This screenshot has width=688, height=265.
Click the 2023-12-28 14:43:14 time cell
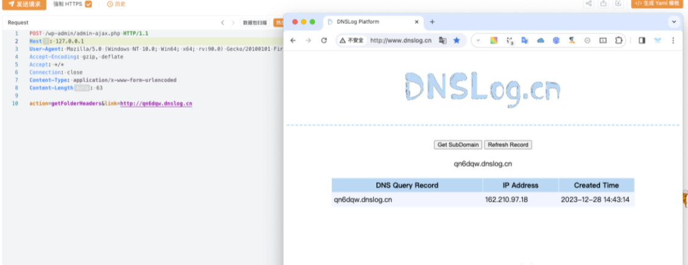coord(595,200)
